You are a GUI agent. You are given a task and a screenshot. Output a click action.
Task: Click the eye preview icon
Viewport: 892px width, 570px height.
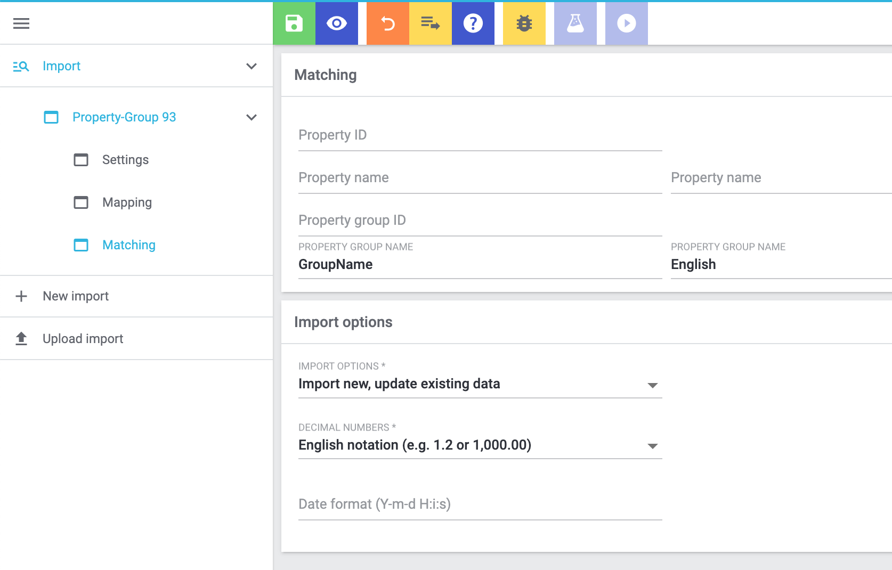pos(336,23)
